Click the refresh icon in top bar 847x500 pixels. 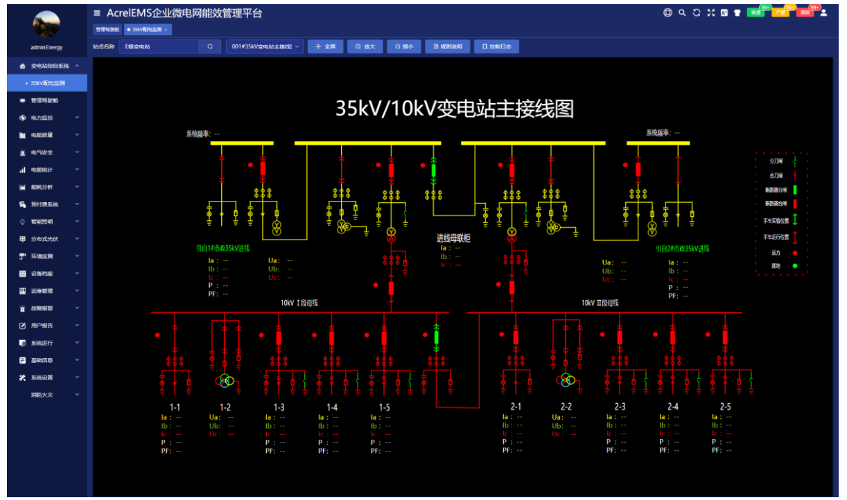click(x=697, y=12)
